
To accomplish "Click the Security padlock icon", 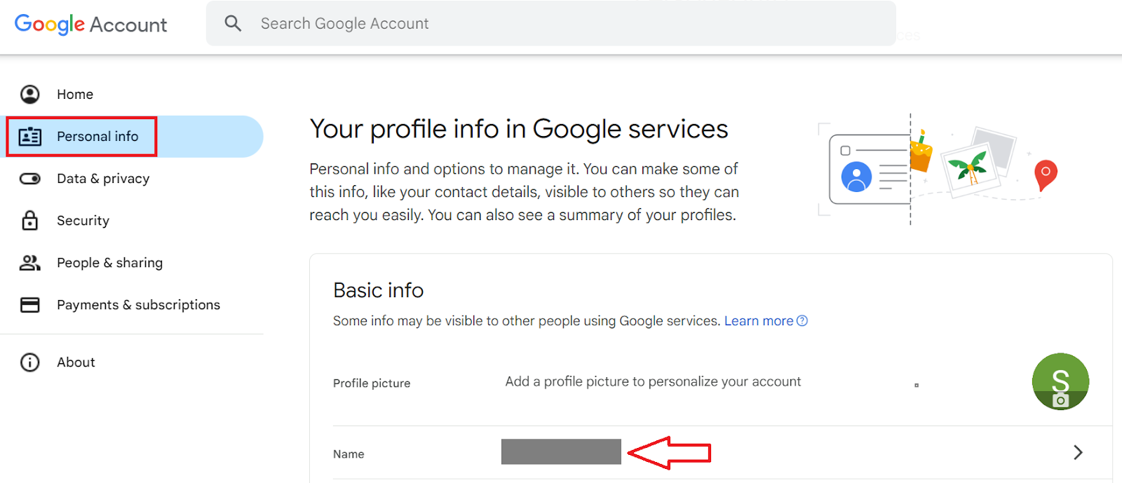I will click(30, 221).
